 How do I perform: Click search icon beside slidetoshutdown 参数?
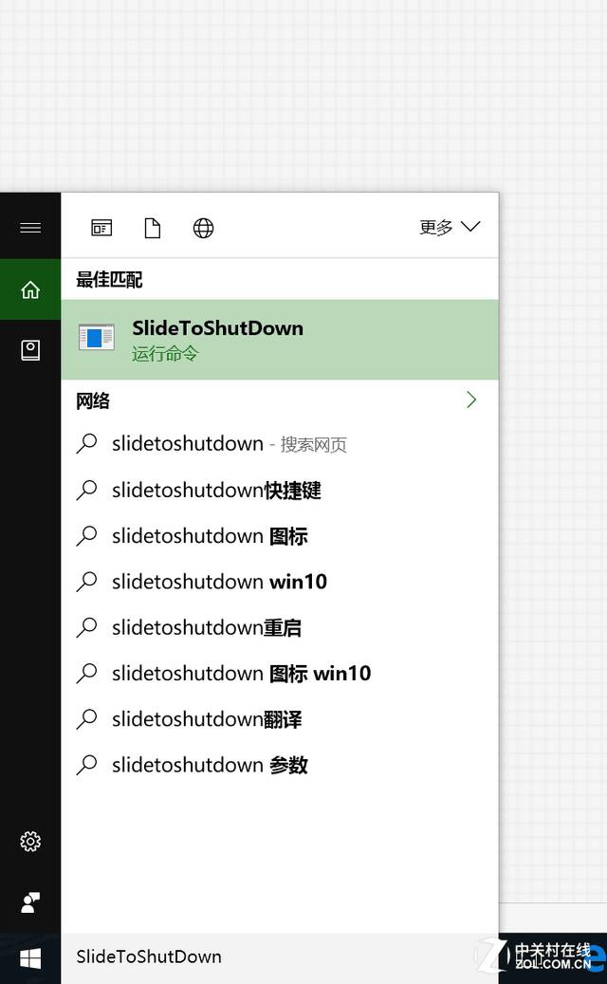click(x=86, y=765)
